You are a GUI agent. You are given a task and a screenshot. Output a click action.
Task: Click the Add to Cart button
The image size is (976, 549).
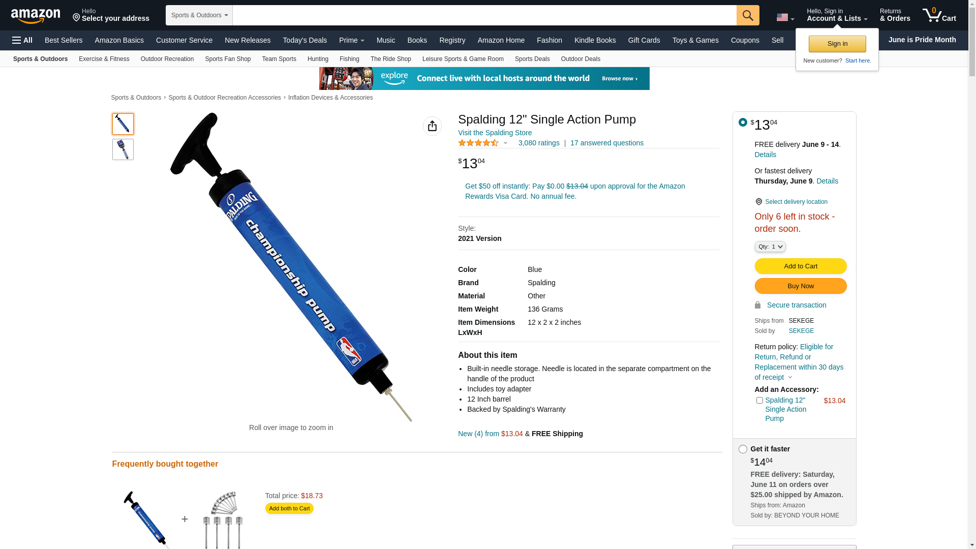click(801, 266)
